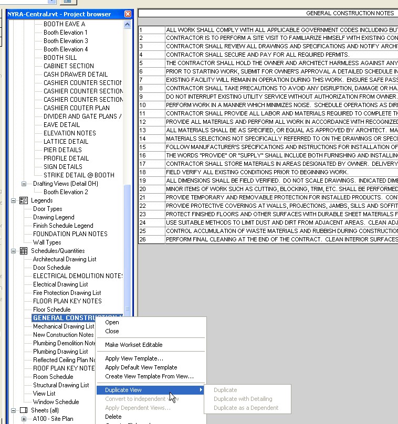This screenshot has height=424, width=398.
Task: Choose Open from the context menu
Action: point(112,322)
